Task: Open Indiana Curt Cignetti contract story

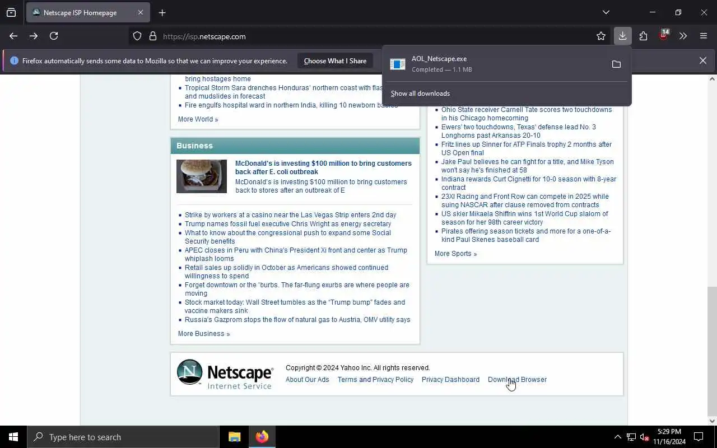Action: tap(529, 183)
